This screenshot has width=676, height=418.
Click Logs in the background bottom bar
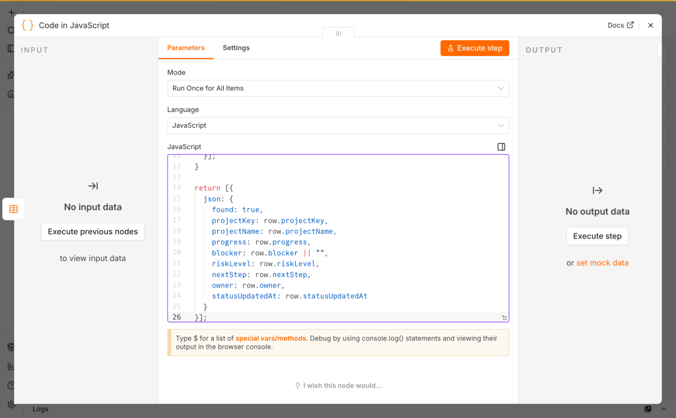(40, 409)
